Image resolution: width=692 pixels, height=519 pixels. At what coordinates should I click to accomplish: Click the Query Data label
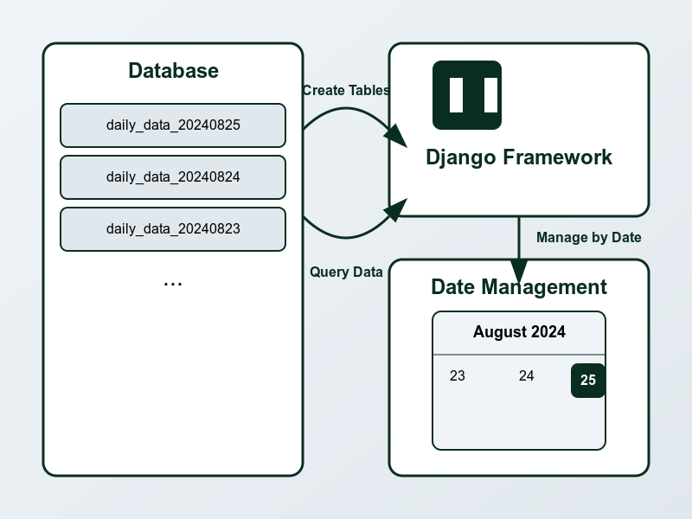click(346, 272)
